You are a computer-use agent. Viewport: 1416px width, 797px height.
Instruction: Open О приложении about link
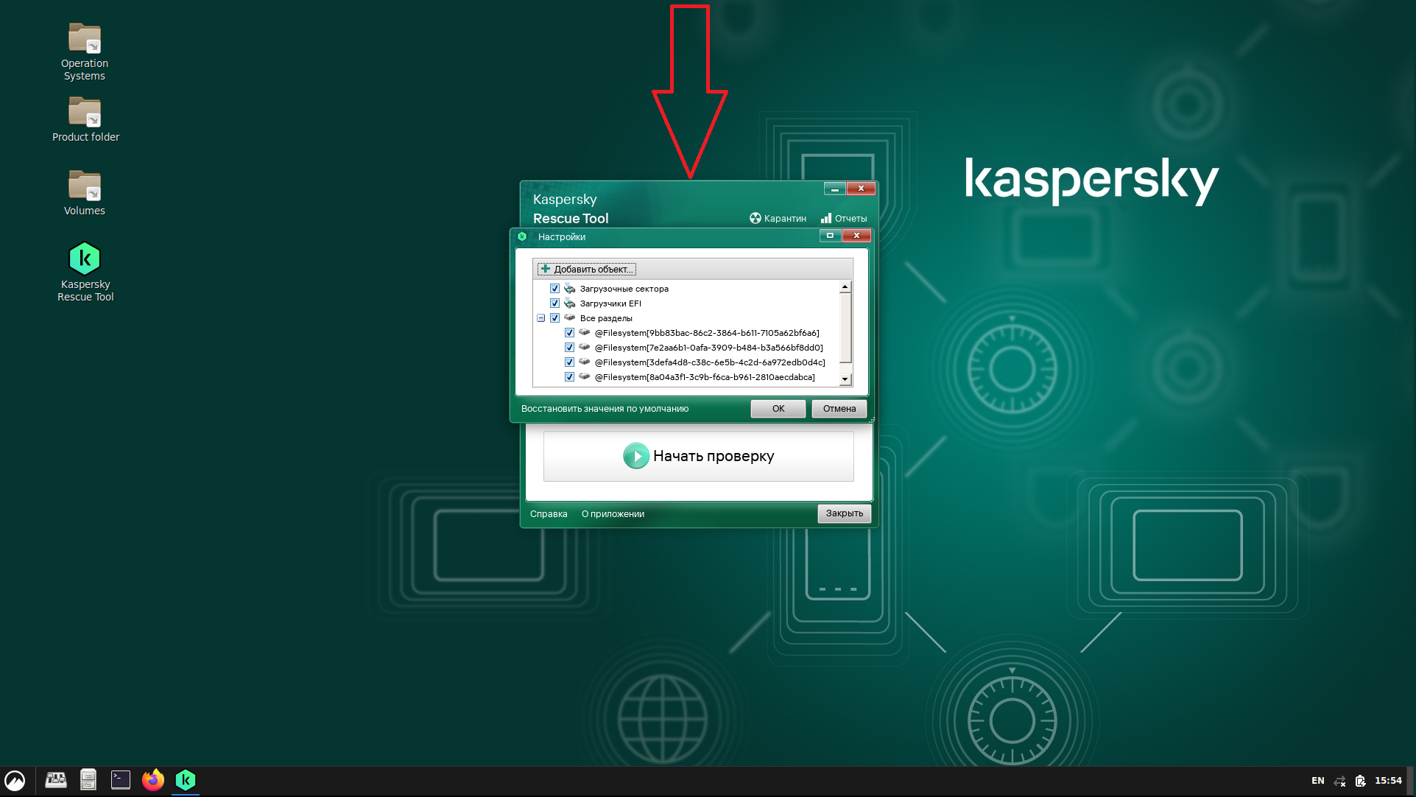613,514
